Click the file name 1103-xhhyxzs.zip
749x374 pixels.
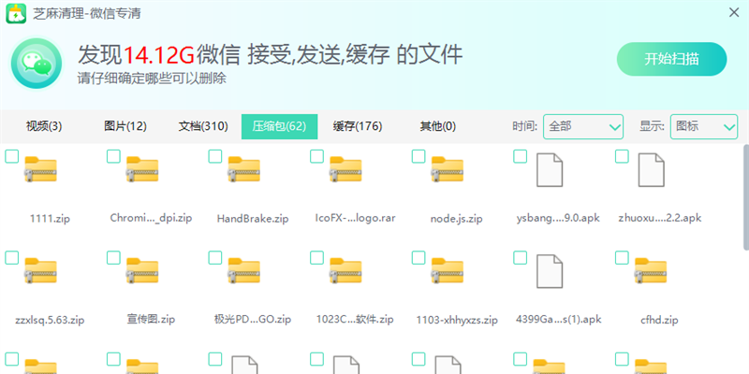point(457,320)
